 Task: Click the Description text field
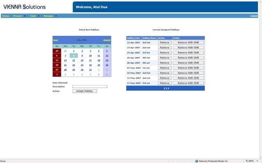90,86
